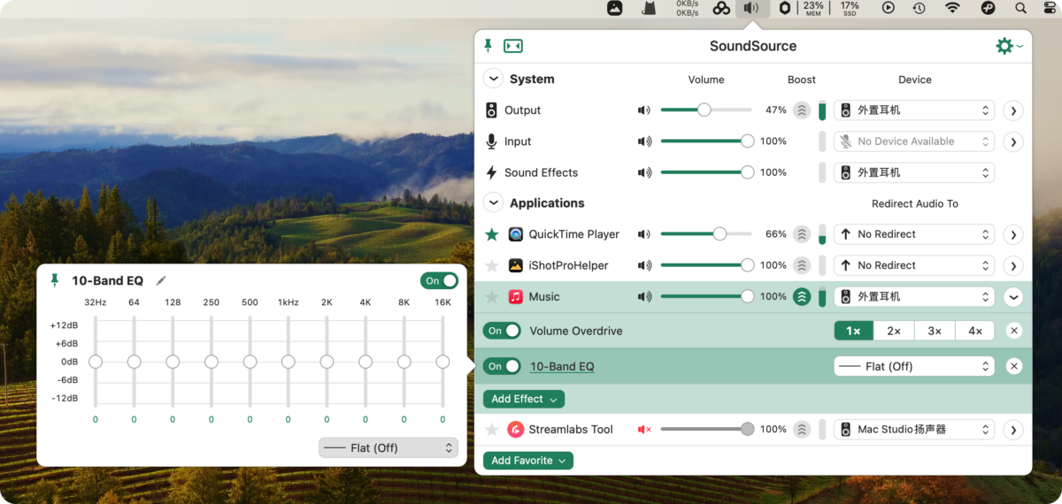Toggle Boost for Streamlabs Tool
Image resolution: width=1062 pixels, height=504 pixels.
tap(802, 430)
